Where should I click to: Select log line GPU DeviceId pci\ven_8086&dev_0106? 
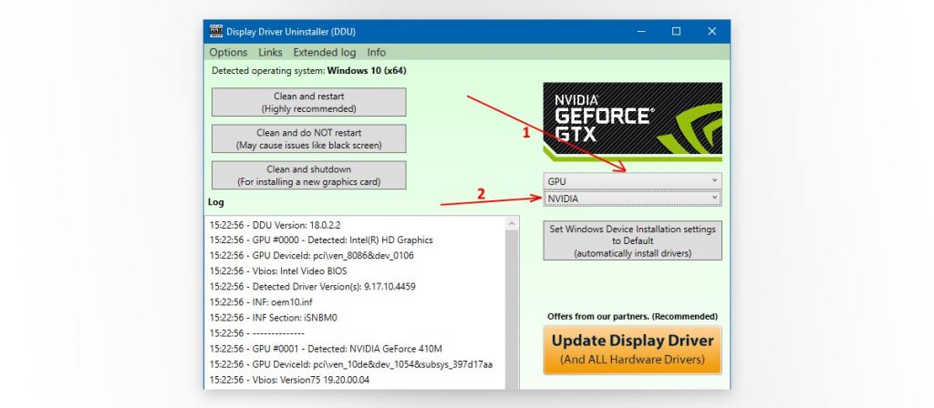point(312,256)
